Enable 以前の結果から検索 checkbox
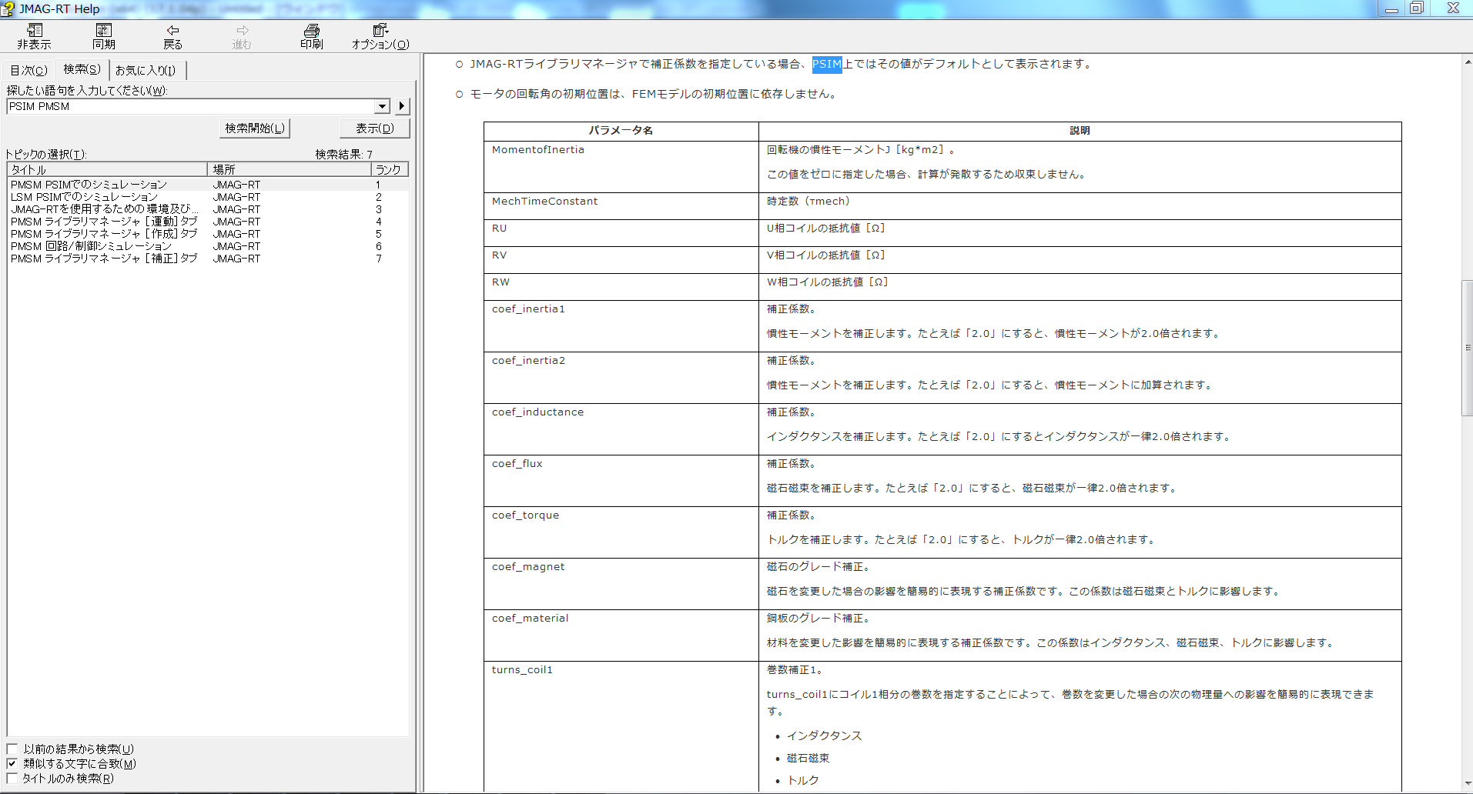Viewport: 1473px width, 794px height. coord(12,749)
